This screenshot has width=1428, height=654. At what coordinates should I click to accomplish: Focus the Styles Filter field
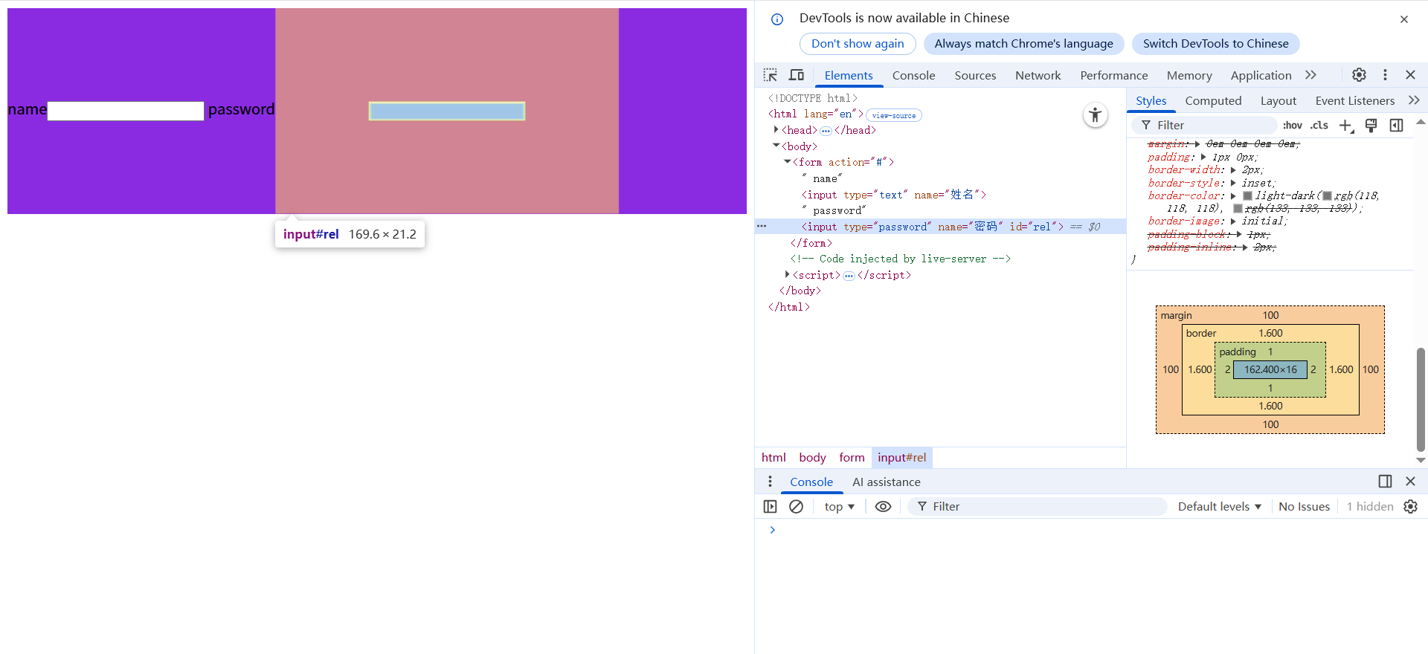pyautogui.click(x=1205, y=126)
